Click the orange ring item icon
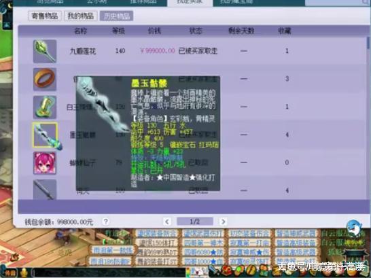This screenshot has width=371, height=278. click(x=45, y=80)
